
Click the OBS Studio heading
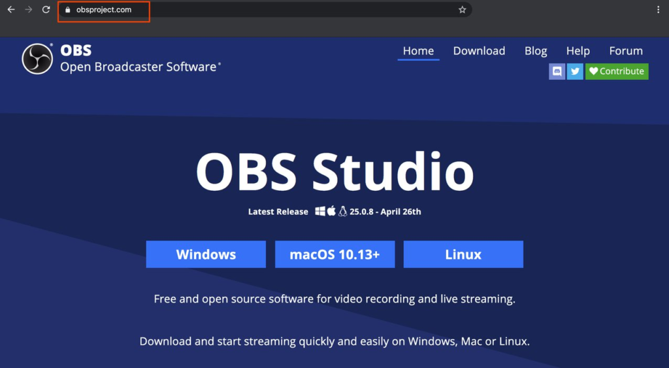click(x=334, y=171)
